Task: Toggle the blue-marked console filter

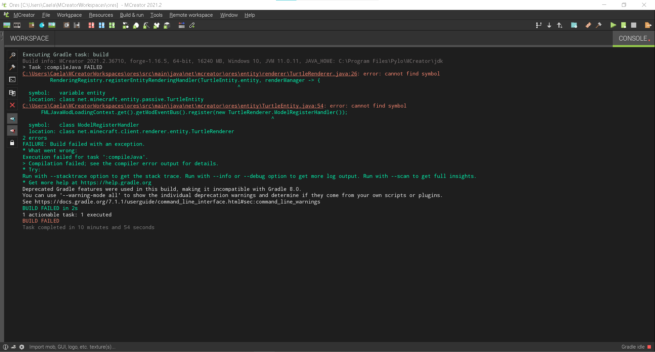Action: pos(12,119)
